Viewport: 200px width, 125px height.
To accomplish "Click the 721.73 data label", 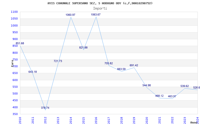I will 58,61.
